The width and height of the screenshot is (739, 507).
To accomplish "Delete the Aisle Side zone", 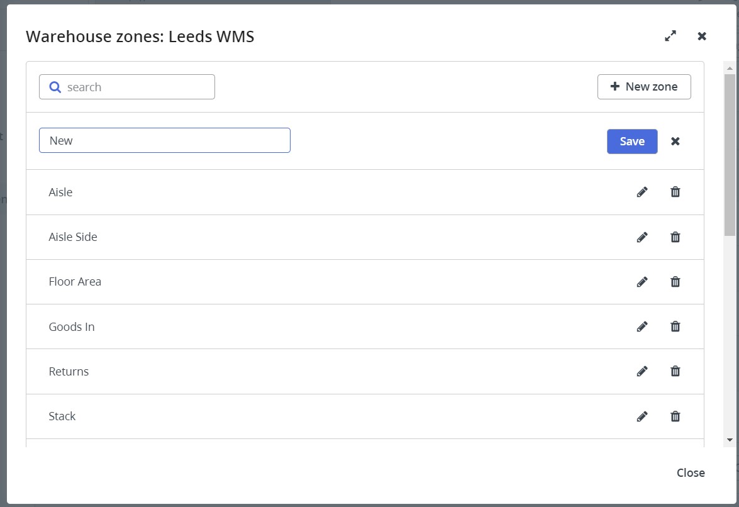I will 675,237.
